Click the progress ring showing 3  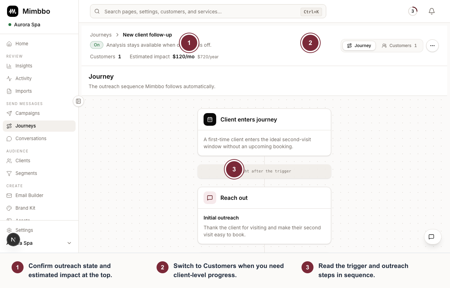point(413,11)
